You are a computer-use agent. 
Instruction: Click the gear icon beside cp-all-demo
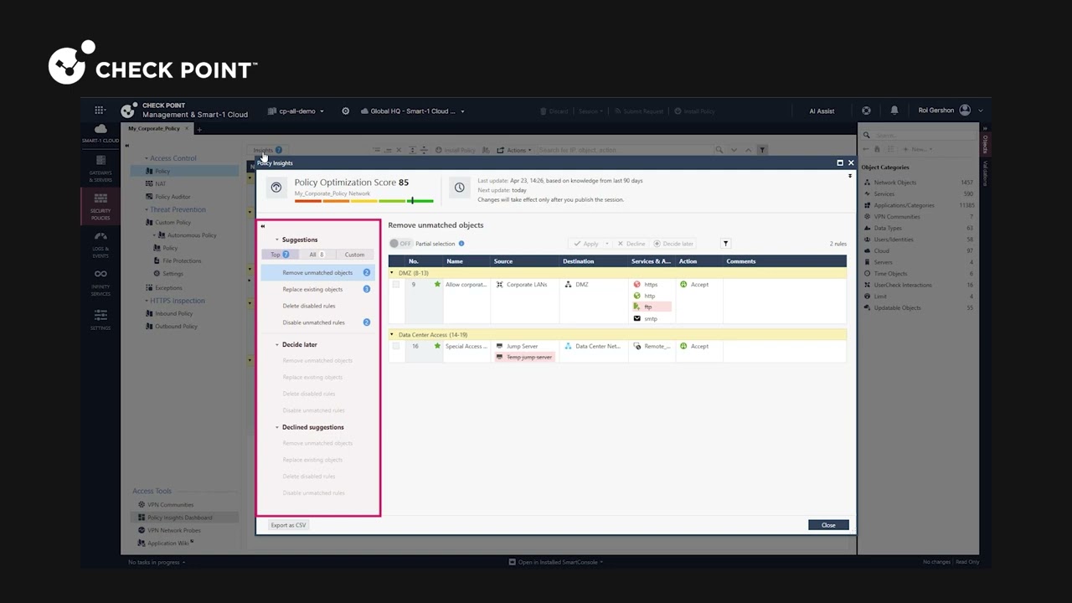(345, 111)
